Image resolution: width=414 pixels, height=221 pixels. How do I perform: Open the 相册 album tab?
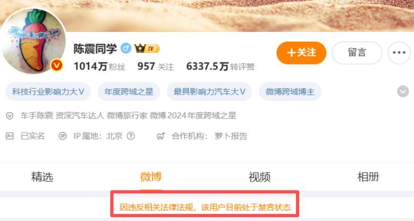368,177
